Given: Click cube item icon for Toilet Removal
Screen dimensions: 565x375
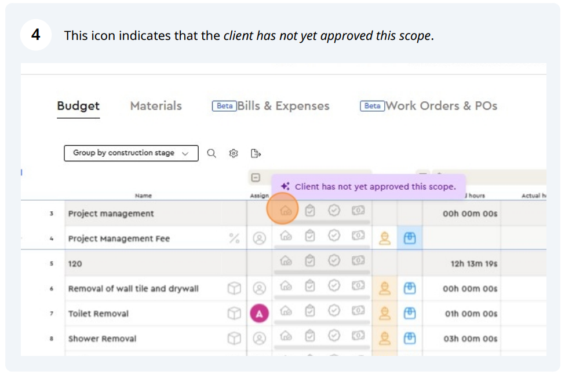Looking at the screenshot, I should (x=234, y=314).
